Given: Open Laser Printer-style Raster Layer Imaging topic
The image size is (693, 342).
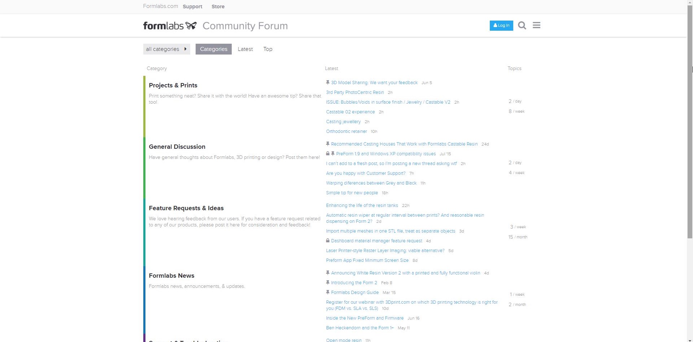Looking at the screenshot, I should click(385, 251).
